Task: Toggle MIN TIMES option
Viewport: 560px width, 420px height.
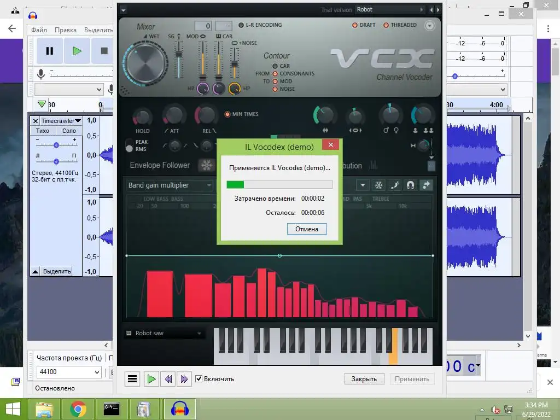Action: pos(241,114)
